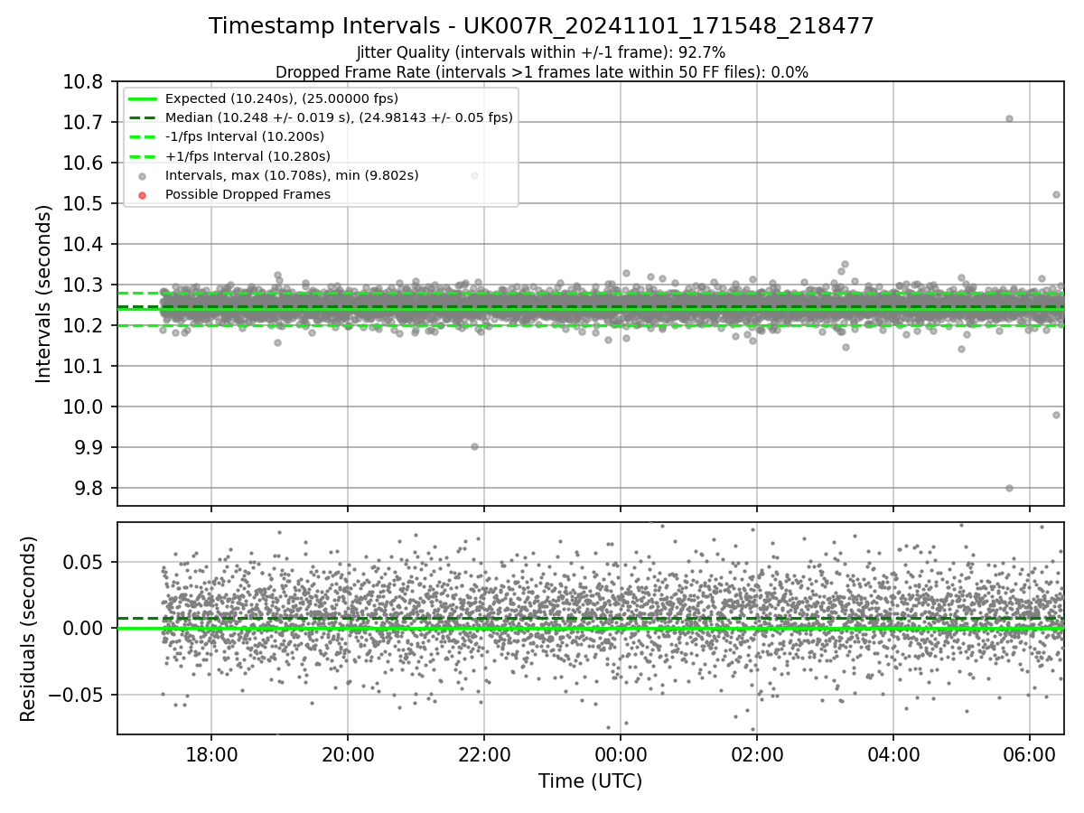Click the red Possible Dropped Frames marker
The height and width of the screenshot is (813, 1084).
[143, 194]
